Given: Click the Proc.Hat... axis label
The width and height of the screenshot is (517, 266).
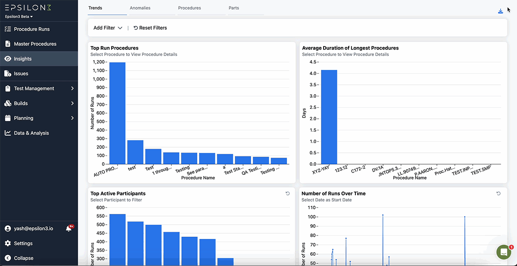Looking at the screenshot, I should (x=445, y=171).
